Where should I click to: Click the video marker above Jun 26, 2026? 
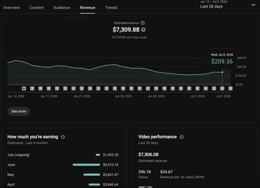pyautogui.click(x=123, y=88)
